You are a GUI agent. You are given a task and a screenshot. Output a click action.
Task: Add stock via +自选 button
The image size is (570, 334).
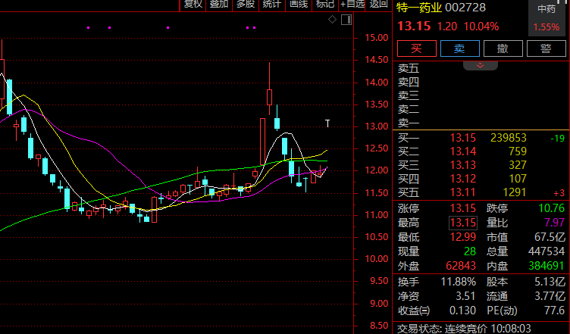[x=352, y=5]
